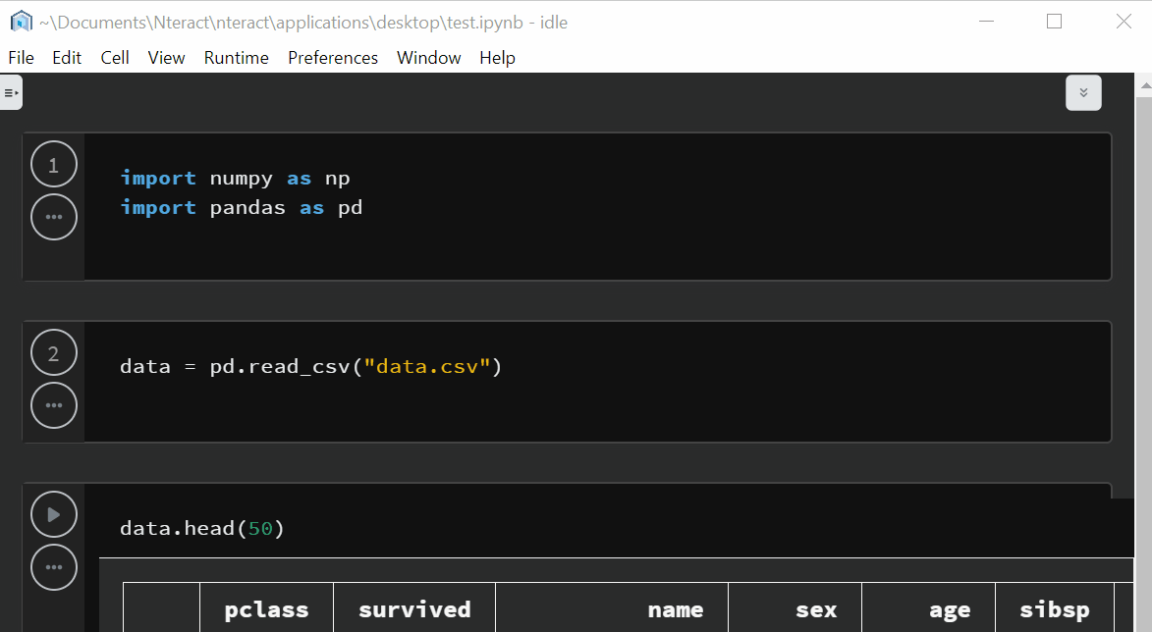The width and height of the screenshot is (1152, 632).
Task: Click the double-chevron collapse button at top right
Action: (x=1083, y=92)
